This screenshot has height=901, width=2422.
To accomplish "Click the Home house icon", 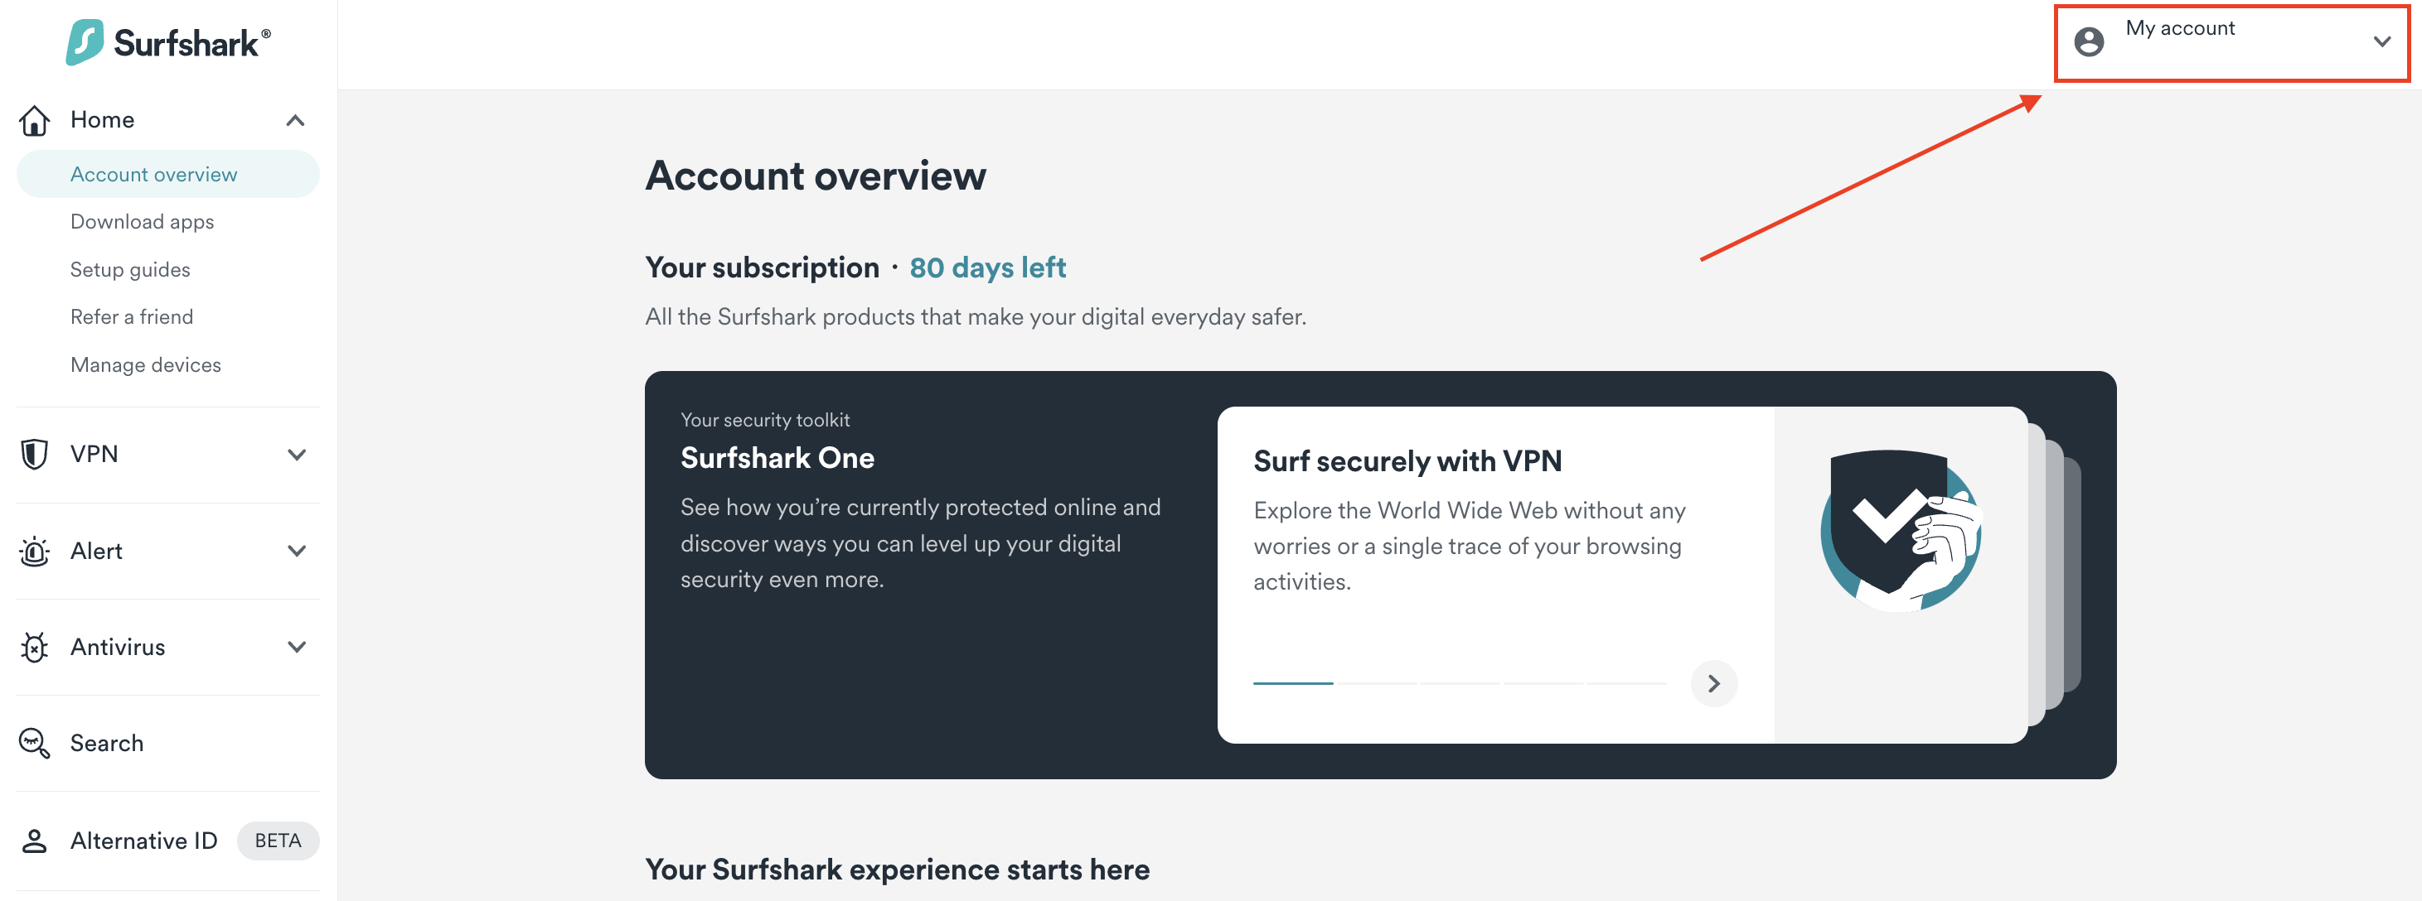I will (x=35, y=120).
